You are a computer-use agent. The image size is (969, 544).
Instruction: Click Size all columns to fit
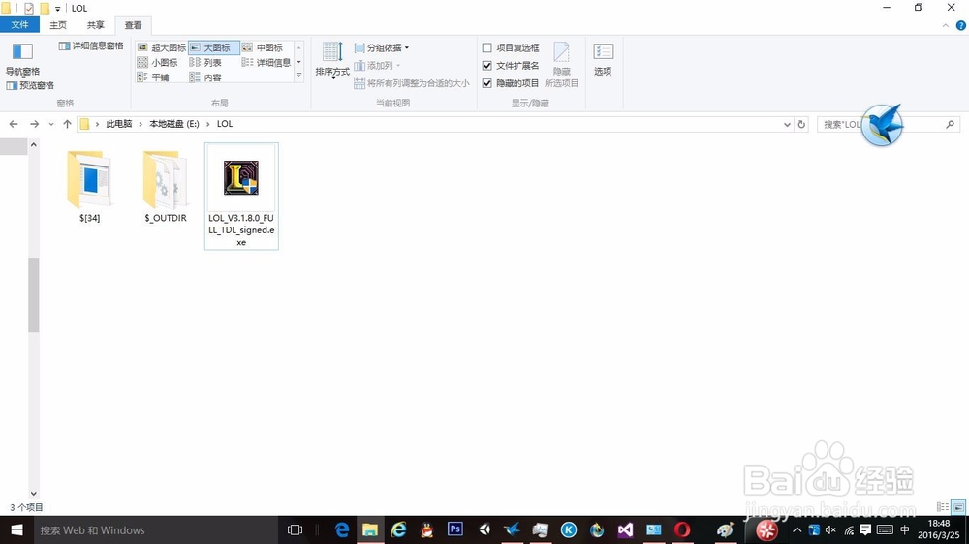pos(412,82)
